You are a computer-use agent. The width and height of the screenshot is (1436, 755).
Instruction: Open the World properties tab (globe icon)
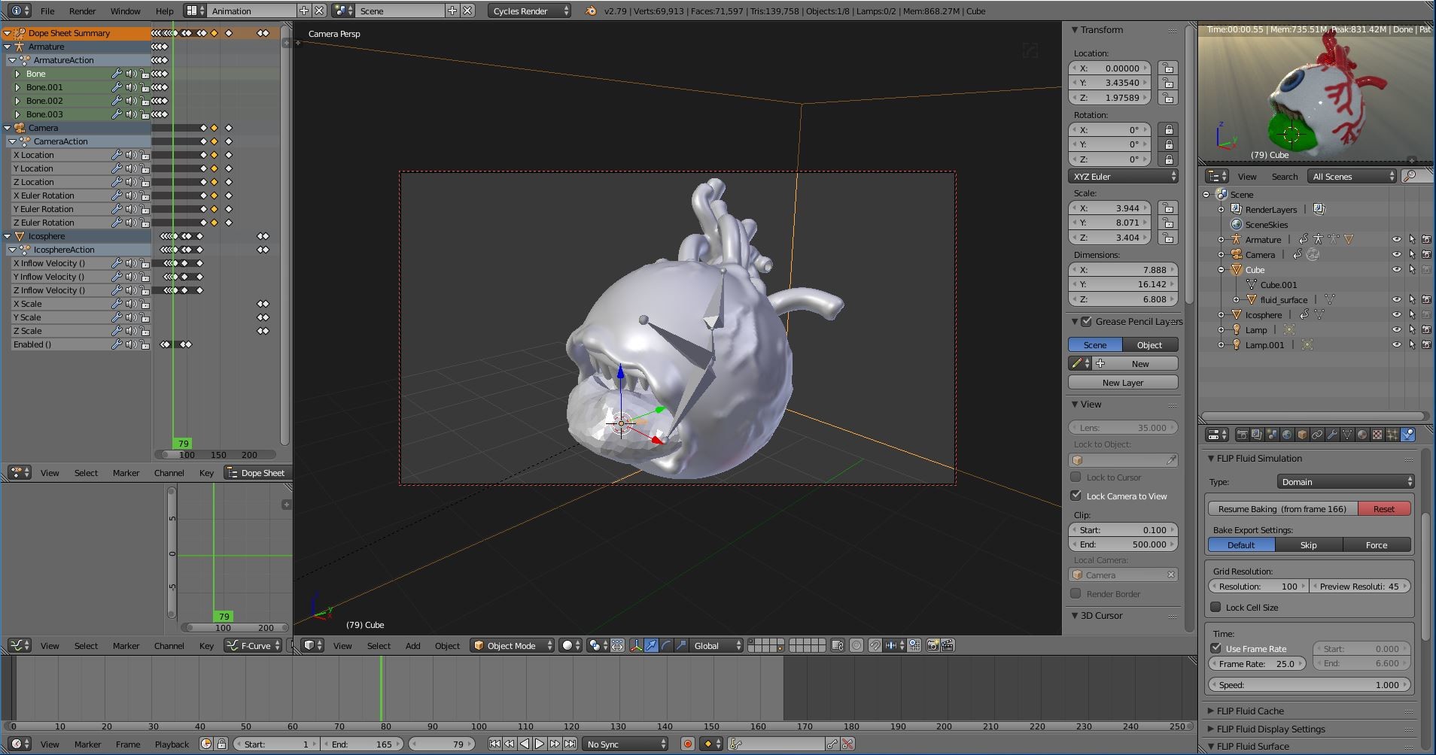[1287, 435]
